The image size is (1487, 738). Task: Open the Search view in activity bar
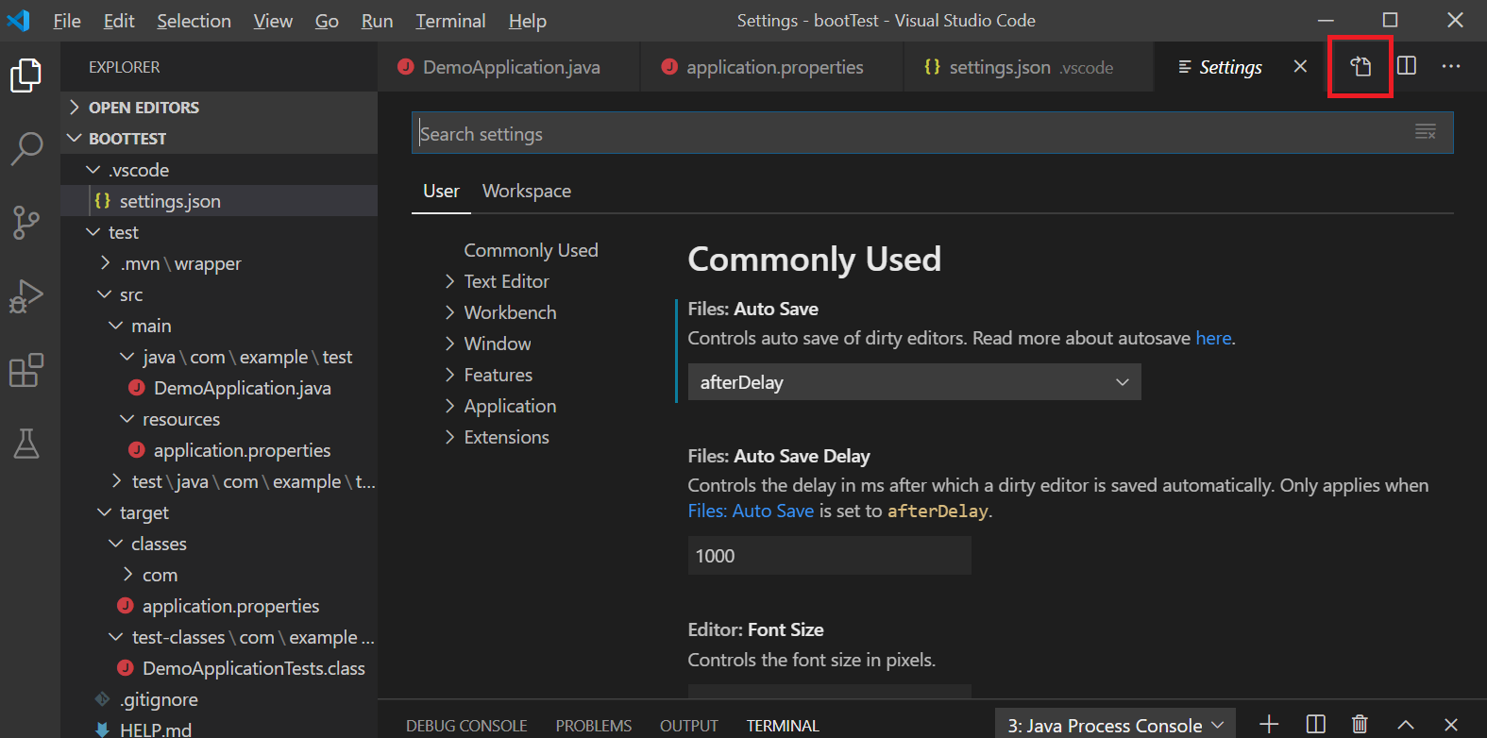[26, 148]
